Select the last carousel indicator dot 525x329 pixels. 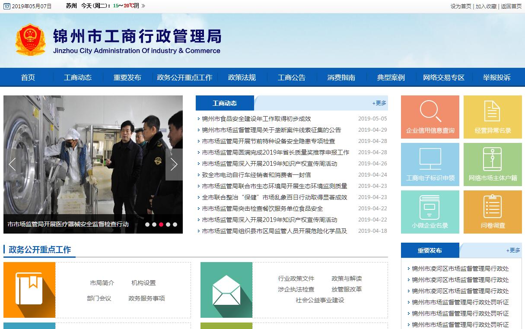click(x=175, y=225)
